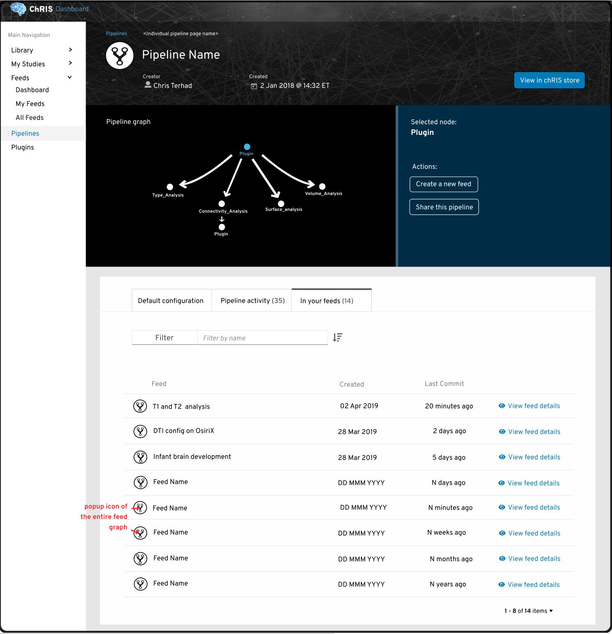612x634 pixels.
Task: Click the sort icon next to the filter field
Action: 338,337
